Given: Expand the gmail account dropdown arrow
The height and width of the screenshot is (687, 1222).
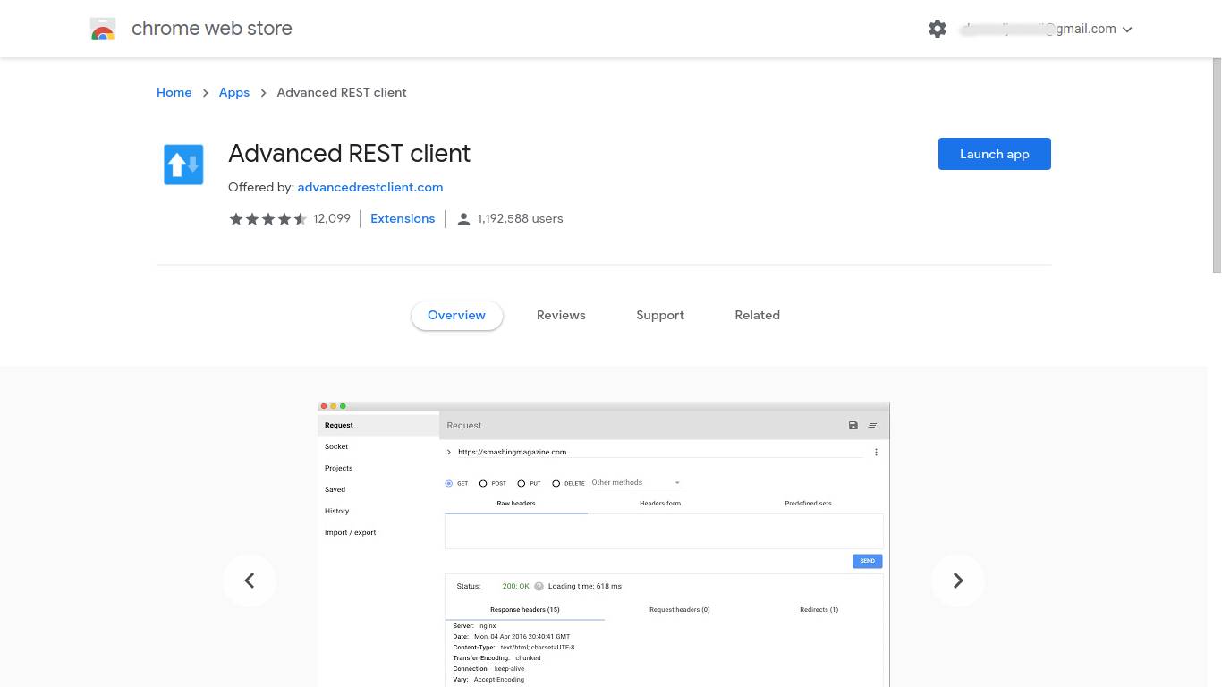Looking at the screenshot, I should pyautogui.click(x=1127, y=30).
